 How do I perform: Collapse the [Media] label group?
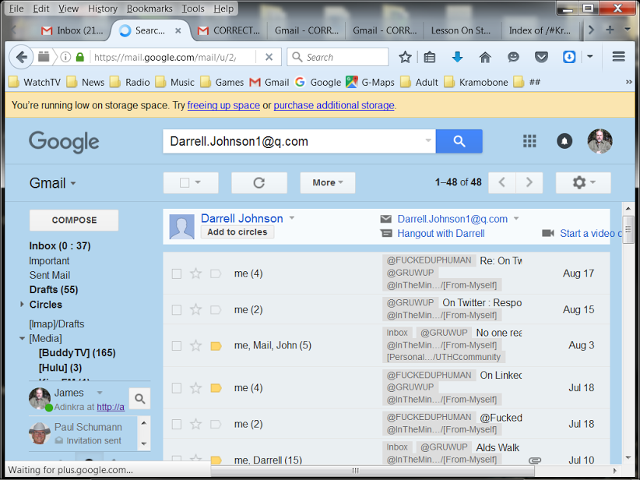(x=22, y=338)
